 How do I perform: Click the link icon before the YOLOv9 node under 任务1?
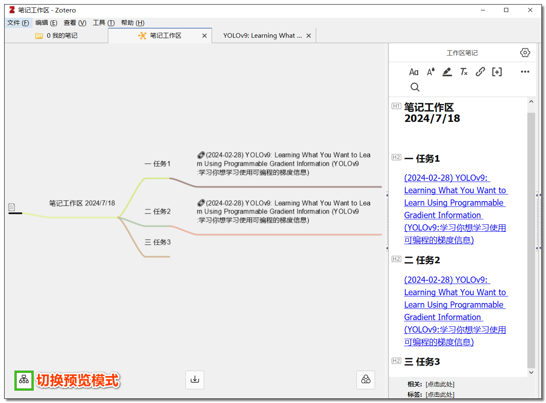point(201,155)
